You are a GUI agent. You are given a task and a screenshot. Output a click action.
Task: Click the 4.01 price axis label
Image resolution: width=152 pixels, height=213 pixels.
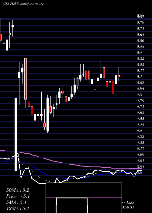click(x=140, y=161)
